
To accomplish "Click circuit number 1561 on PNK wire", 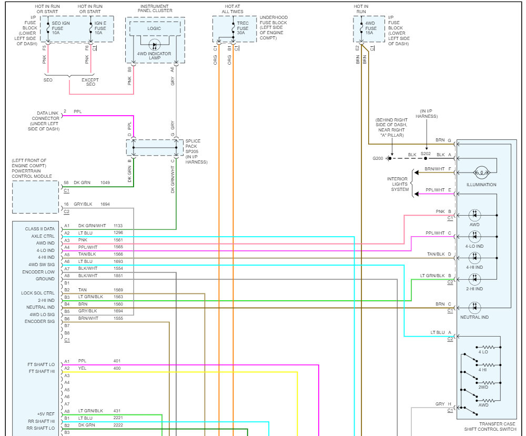I will [118, 240].
